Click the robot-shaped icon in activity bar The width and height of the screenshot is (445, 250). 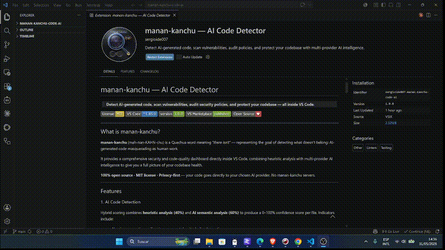pyautogui.click(x=7, y=100)
